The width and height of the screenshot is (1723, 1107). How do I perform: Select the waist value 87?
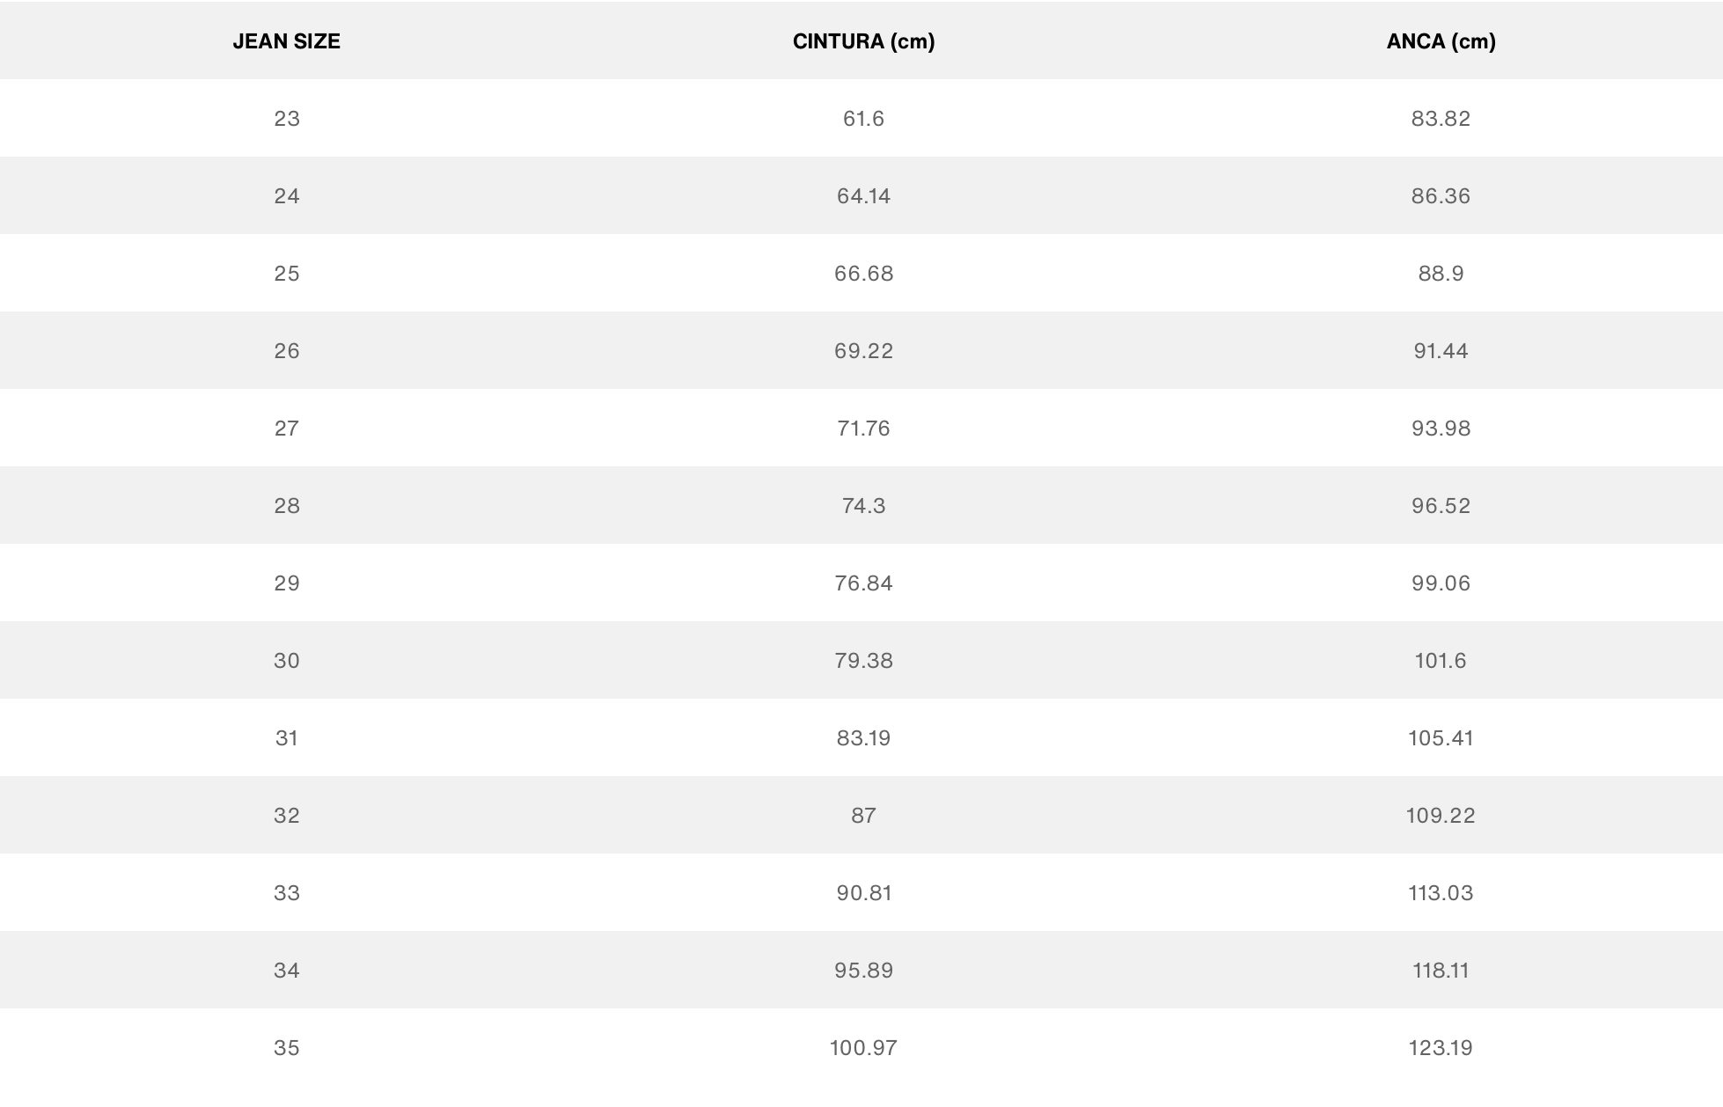pos(863,816)
